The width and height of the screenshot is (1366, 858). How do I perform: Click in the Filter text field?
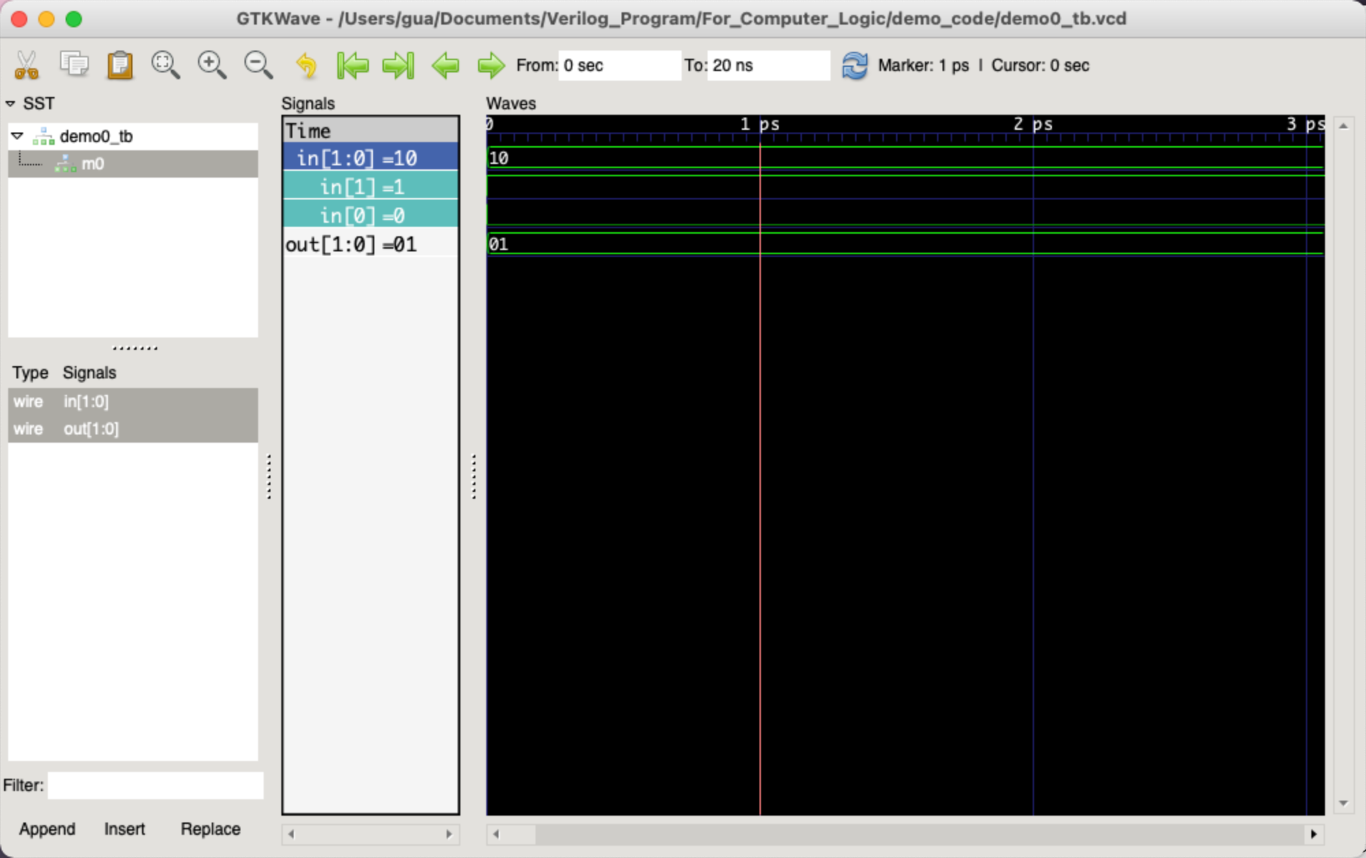point(156,786)
